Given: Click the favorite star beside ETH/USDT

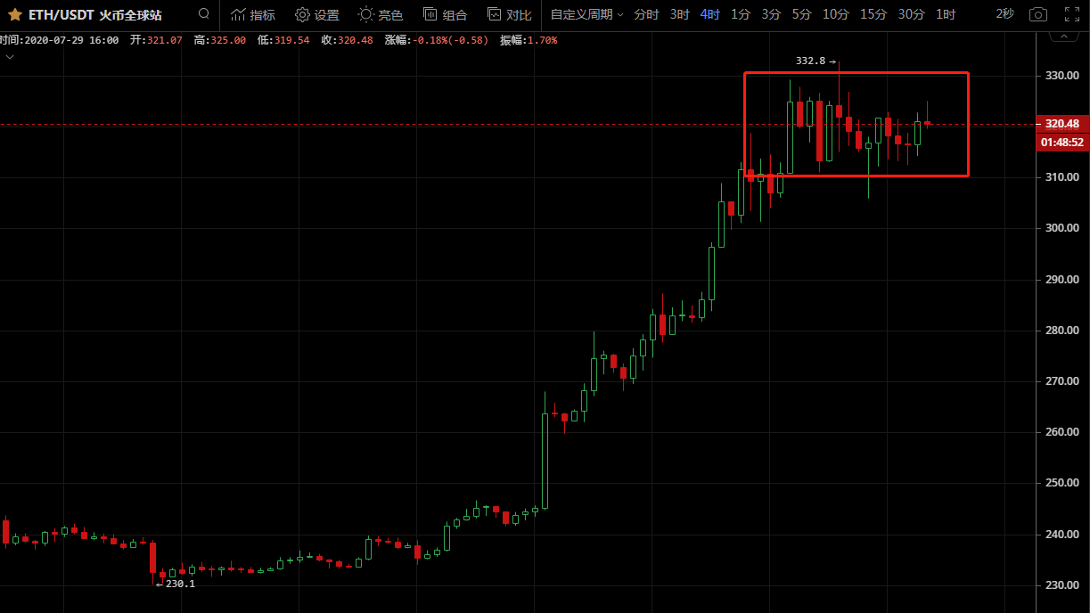Looking at the screenshot, I should [15, 15].
